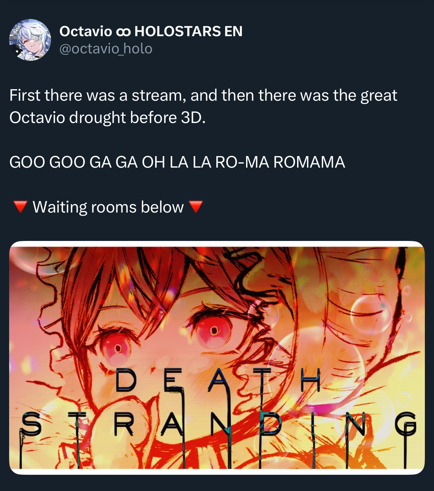
Task: Click the HOLOSTARS EN text in header
Action: tap(188, 31)
